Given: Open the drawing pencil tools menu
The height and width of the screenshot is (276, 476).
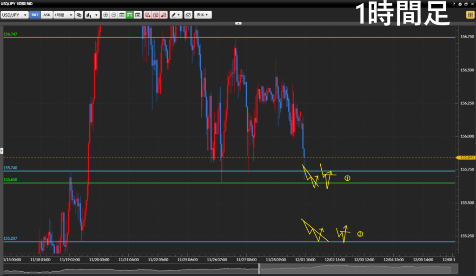Looking at the screenshot, I should coord(176,15).
